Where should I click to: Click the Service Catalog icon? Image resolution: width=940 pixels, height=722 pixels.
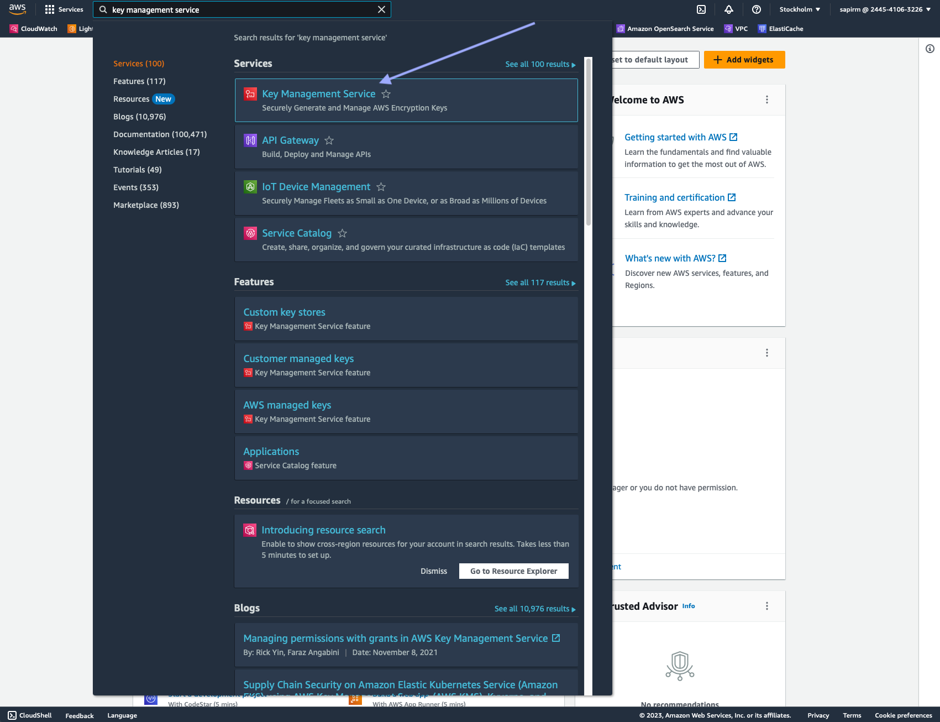pyautogui.click(x=250, y=233)
